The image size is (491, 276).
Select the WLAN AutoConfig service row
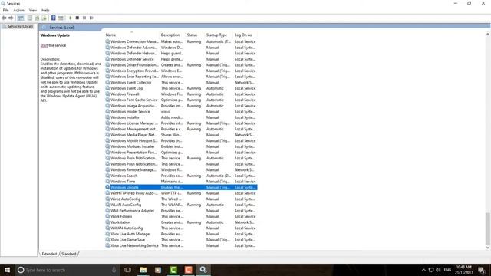[x=181, y=205]
